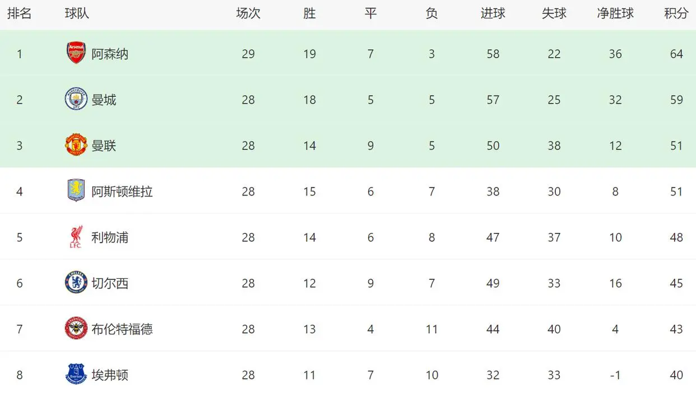
Task: Click Everton's -1 goal difference cell
Action: tap(615, 375)
